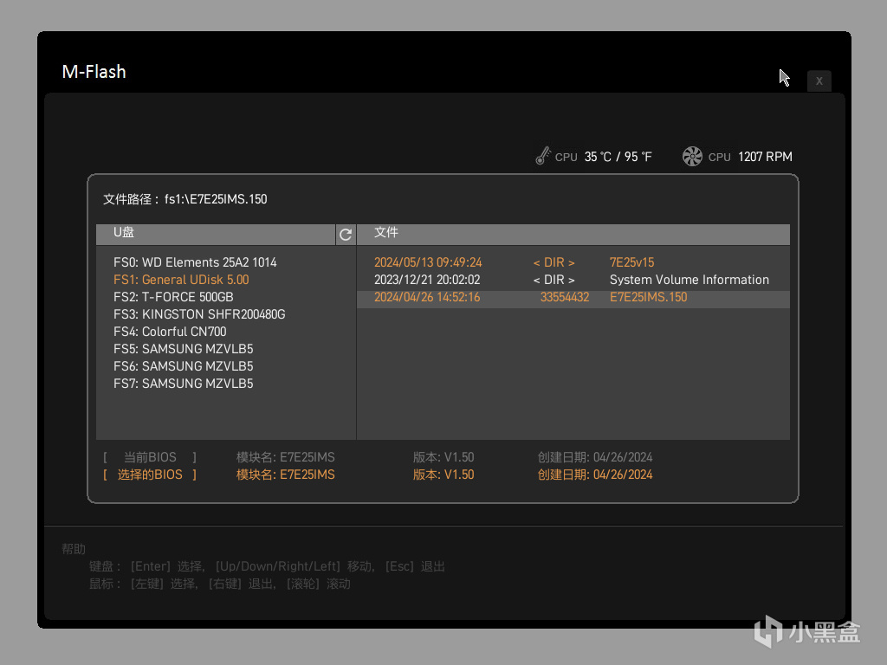Select FS1: General UDisk 5.00 drive

pos(181,280)
